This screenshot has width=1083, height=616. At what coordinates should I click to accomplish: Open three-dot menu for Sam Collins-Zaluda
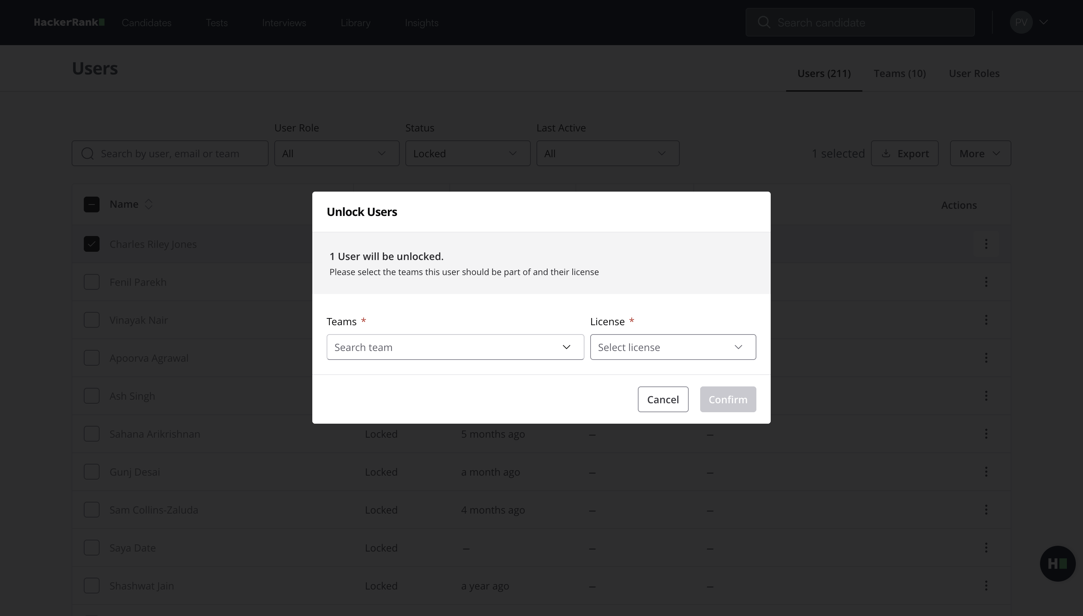coord(986,510)
